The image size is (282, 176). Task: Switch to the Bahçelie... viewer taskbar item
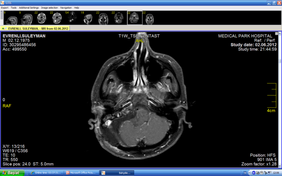coord(117,173)
